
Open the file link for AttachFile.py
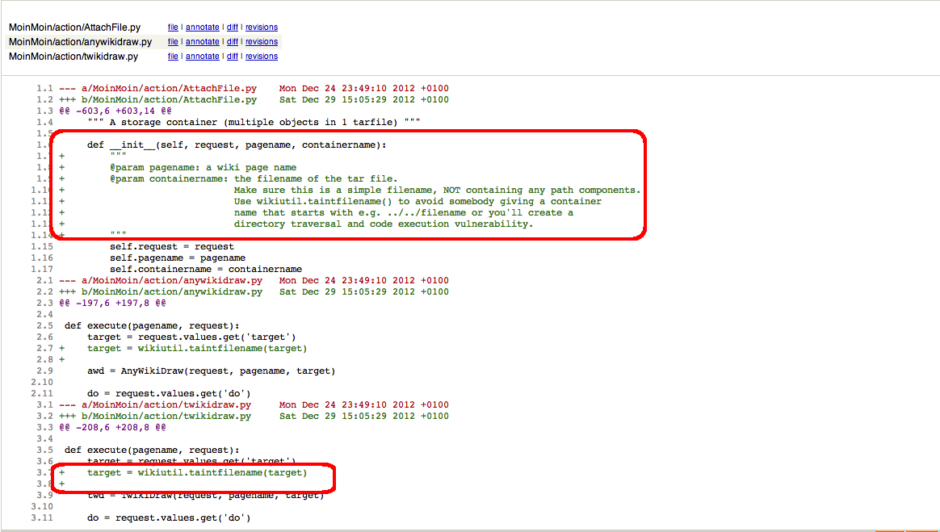[173, 27]
